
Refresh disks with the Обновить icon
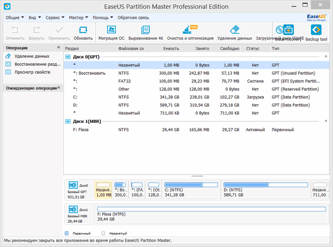coord(83,30)
